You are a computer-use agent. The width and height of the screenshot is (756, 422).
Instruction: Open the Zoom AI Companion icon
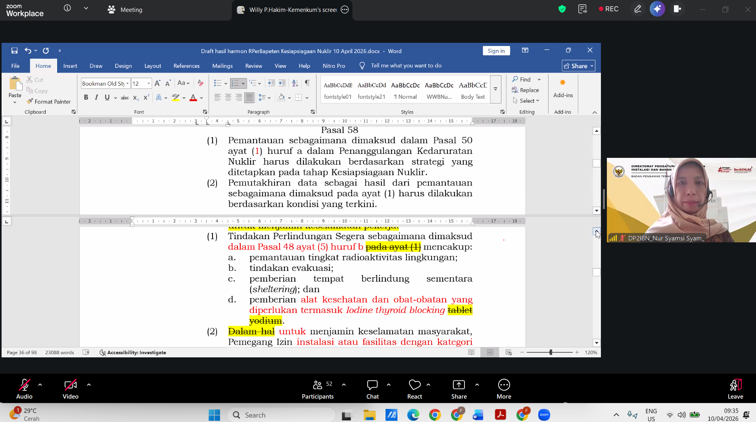pos(657,9)
